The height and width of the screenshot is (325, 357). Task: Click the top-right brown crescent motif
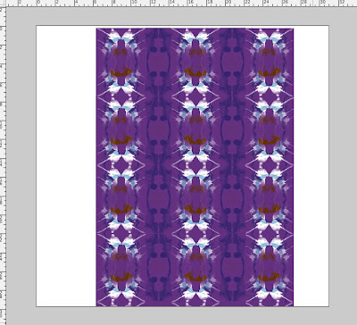(270, 71)
